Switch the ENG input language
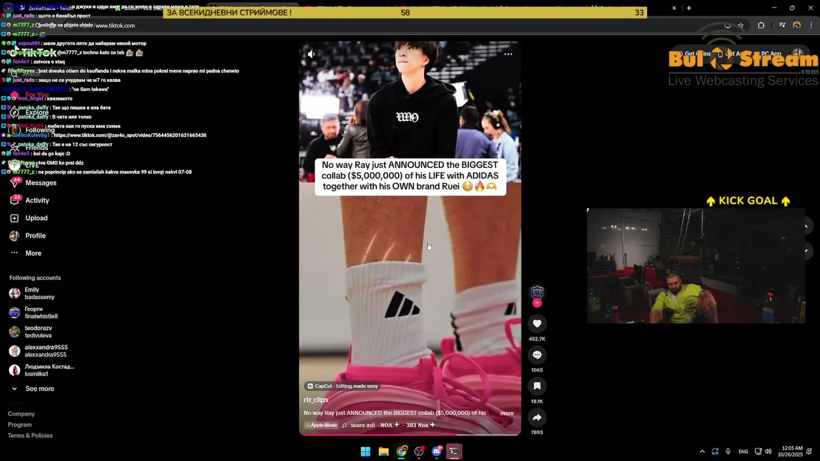Screen dimensions: 820x461 pyautogui.click(x=743, y=451)
